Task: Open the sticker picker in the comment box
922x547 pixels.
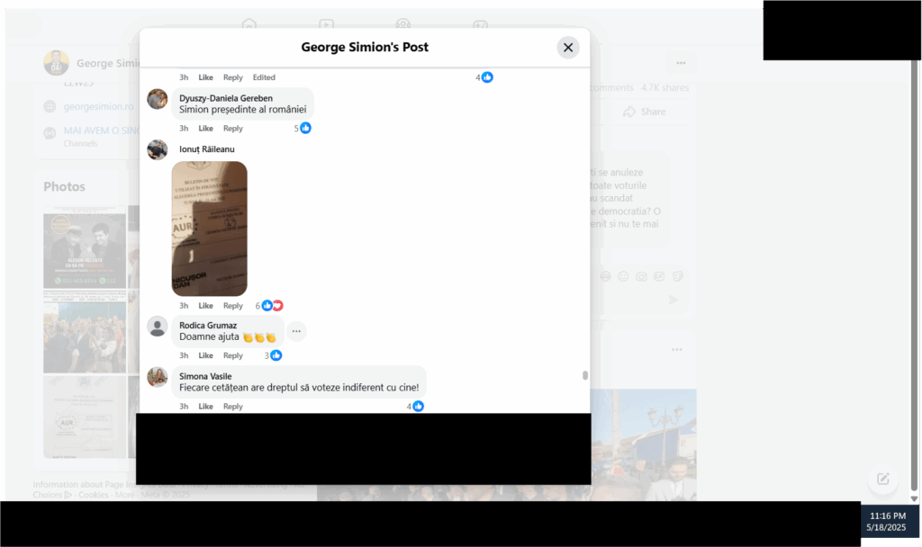Action: click(678, 276)
